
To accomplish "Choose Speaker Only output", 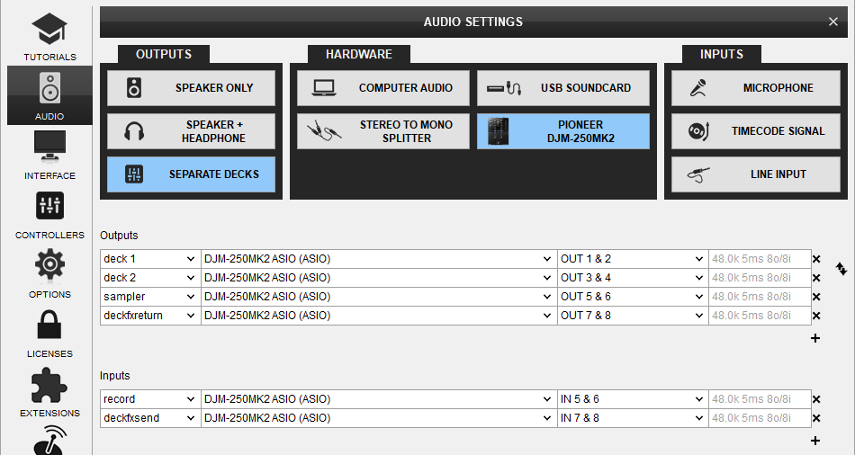I will pyautogui.click(x=191, y=88).
